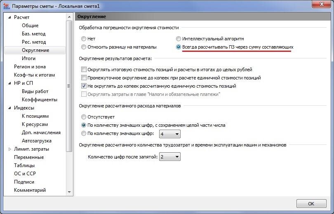The height and width of the screenshot is (214, 334).
Task: Click the tree scrollbar up arrow
Action: tap(69, 17)
